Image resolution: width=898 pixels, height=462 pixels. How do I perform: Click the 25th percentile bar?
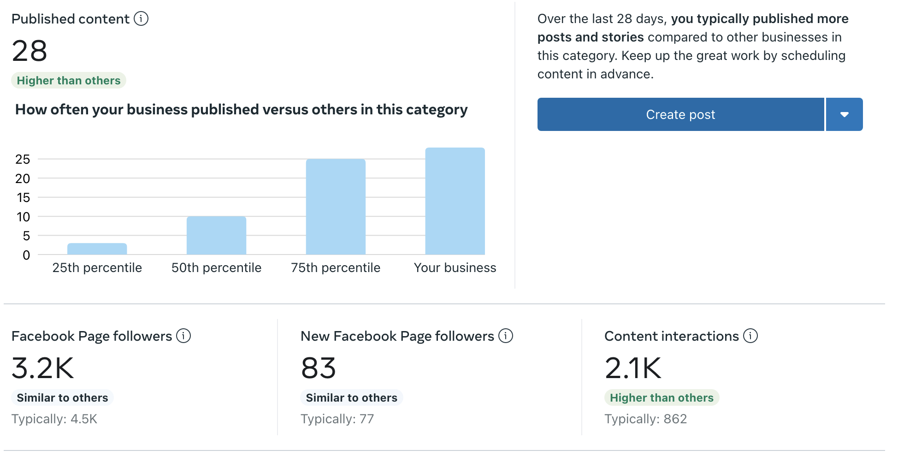pos(97,249)
